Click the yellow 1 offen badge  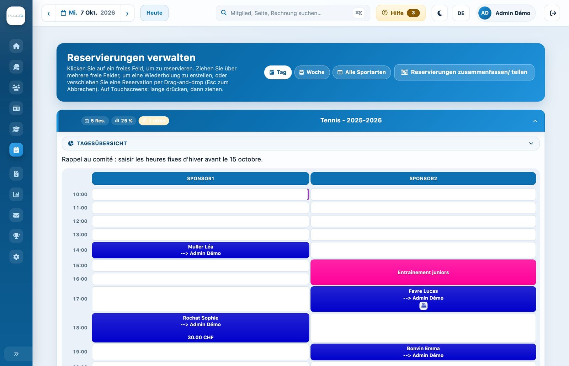[154, 121]
